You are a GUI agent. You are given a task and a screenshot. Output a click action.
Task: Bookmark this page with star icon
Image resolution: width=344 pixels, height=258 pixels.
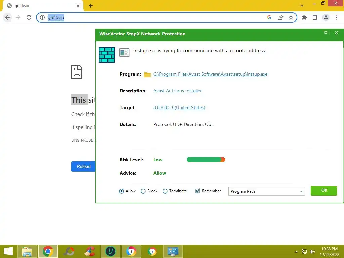pyautogui.click(x=291, y=17)
